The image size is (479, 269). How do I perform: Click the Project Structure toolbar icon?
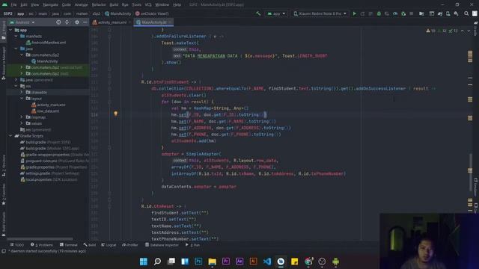[421, 13]
